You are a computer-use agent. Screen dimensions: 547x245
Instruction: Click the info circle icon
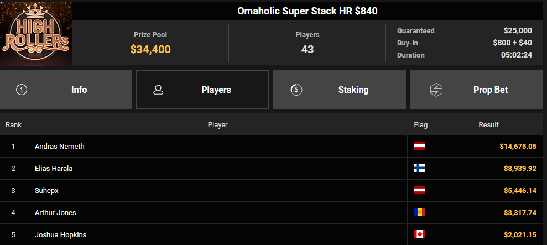22,90
